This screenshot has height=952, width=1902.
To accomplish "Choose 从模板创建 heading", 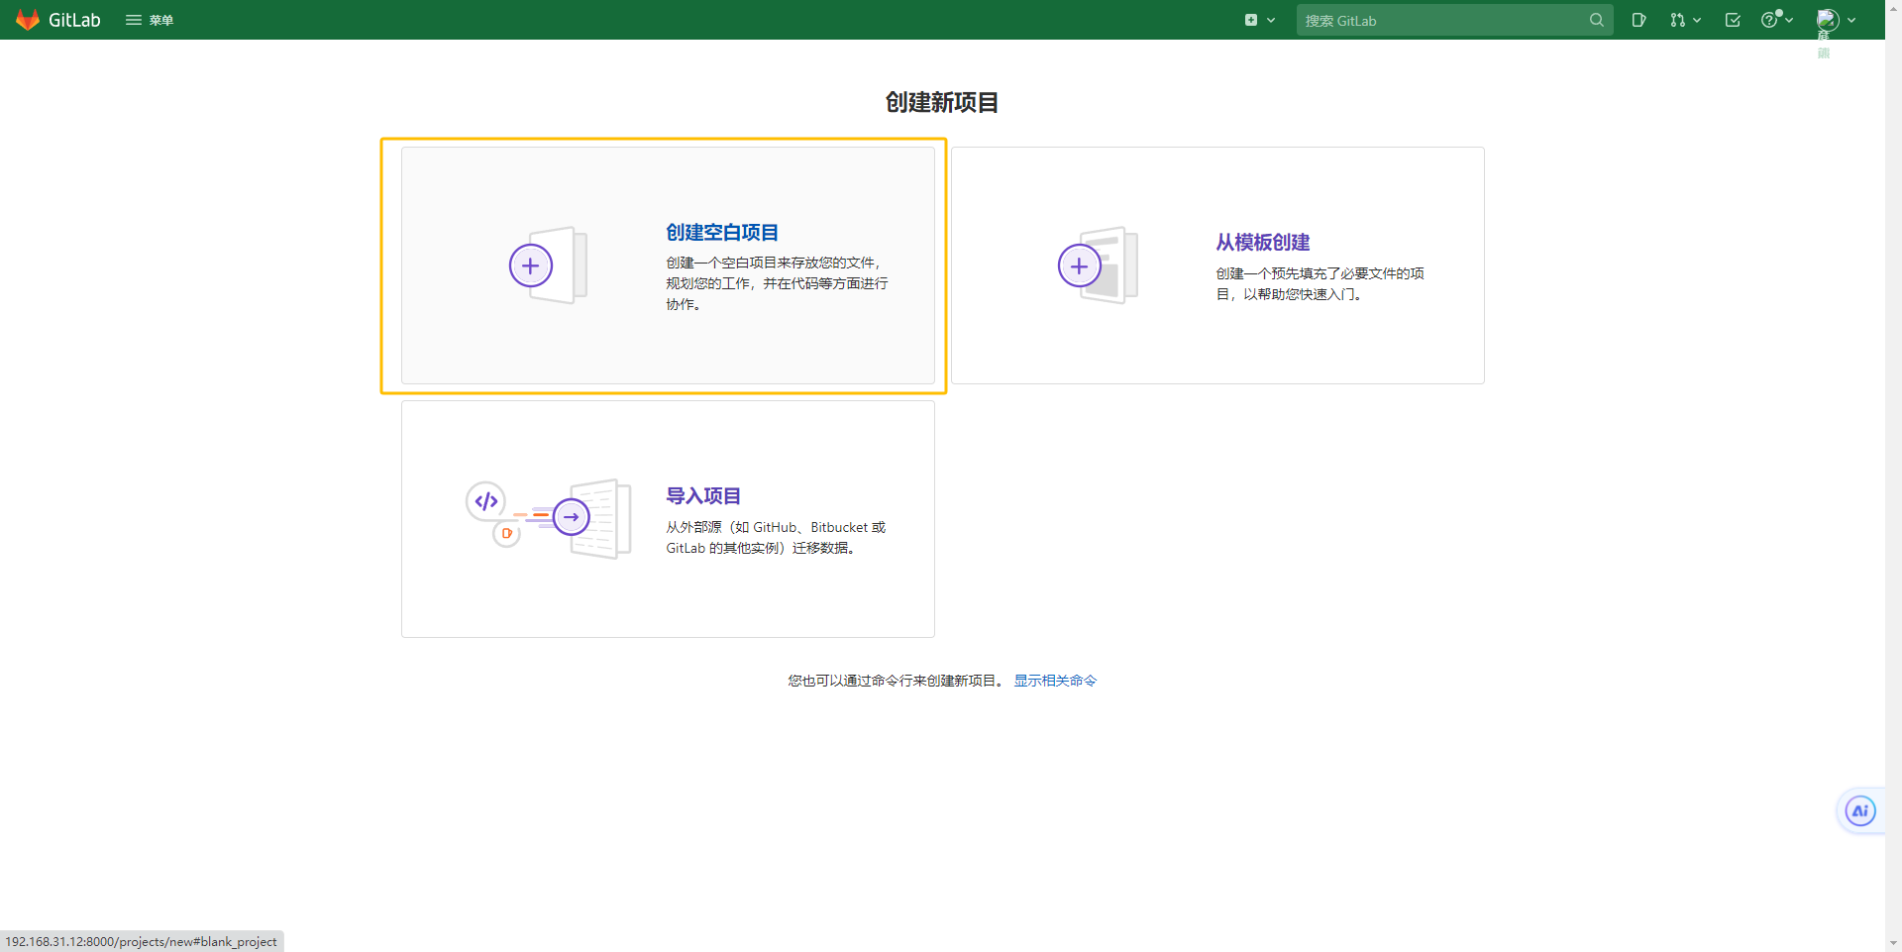I will 1263,243.
